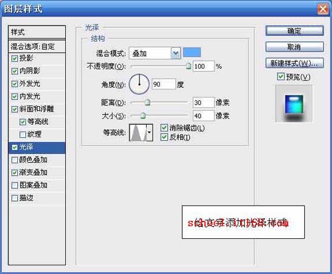
Task: Toggle the 等高线 sub-option checkbox
Action: [x=23, y=122]
